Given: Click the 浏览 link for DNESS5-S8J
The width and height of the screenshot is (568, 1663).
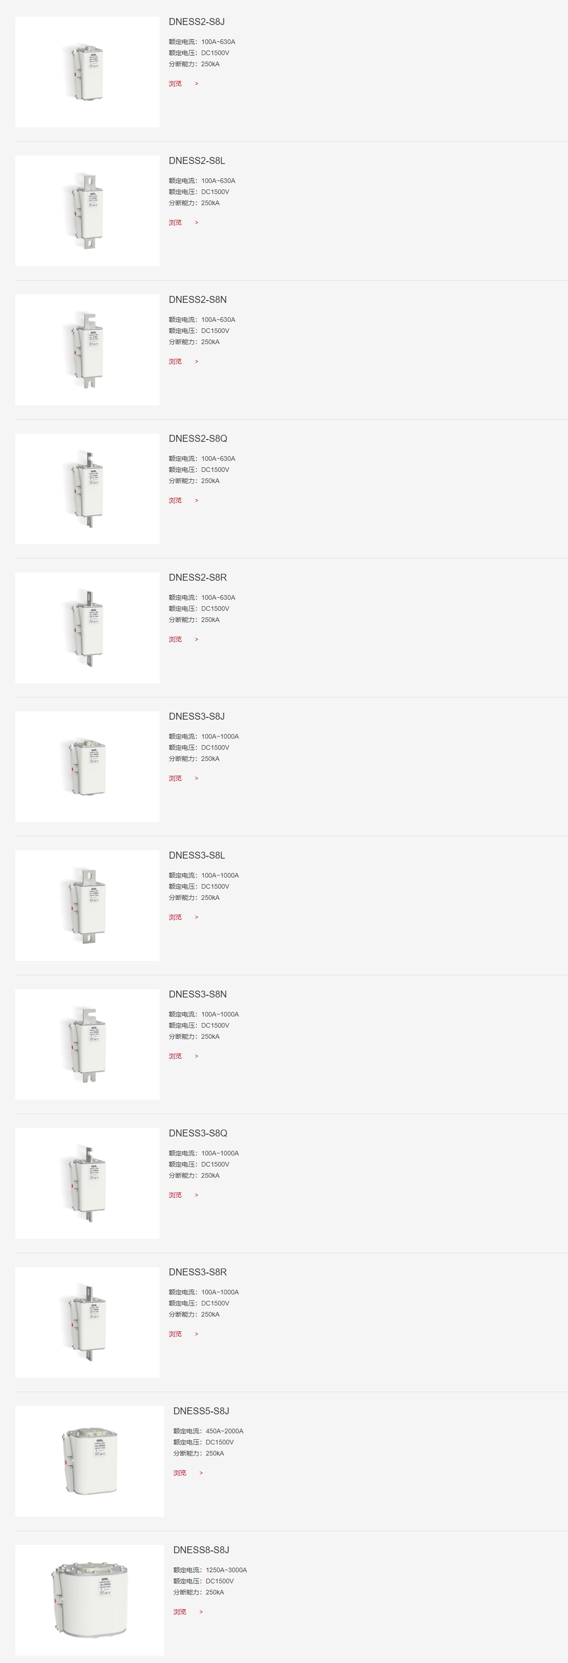Looking at the screenshot, I should 180,1473.
